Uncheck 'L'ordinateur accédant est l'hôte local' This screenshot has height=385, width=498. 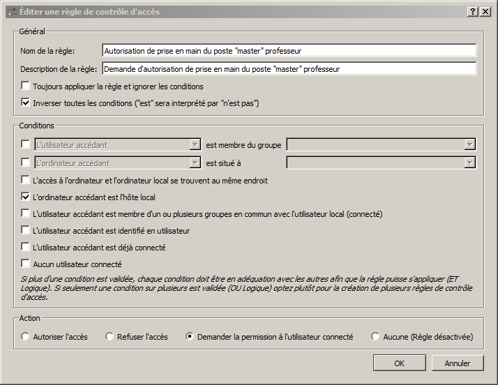coord(25,197)
